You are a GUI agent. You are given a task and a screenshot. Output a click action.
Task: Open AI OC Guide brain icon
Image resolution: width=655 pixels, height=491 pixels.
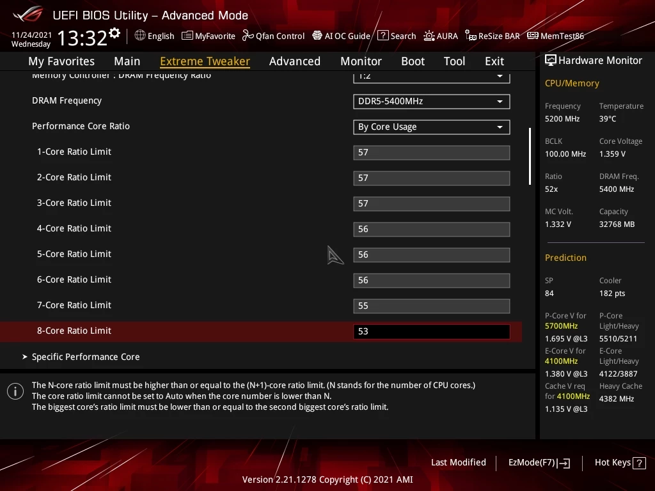pos(317,36)
